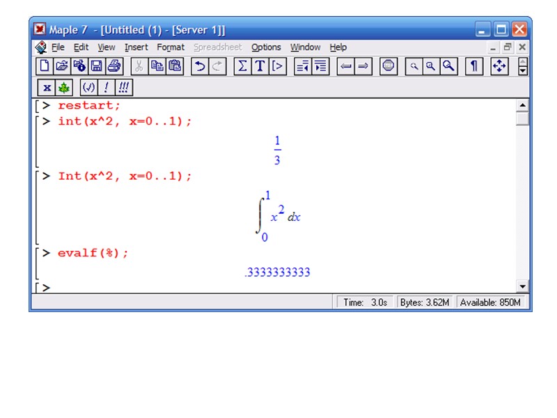
Task: Open the Format menu
Action: (171, 47)
